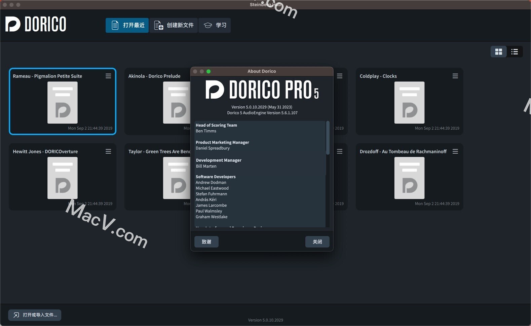Switch to list view
The width and height of the screenshot is (531, 326).
pos(515,52)
